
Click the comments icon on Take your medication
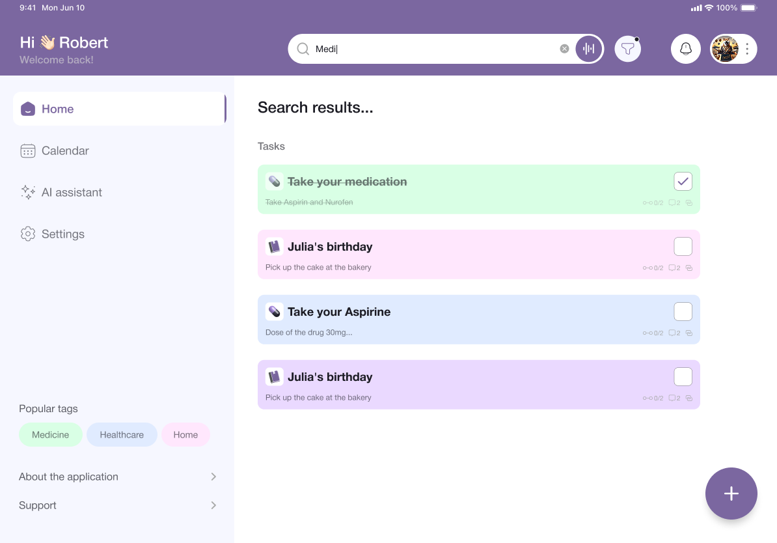click(x=674, y=202)
